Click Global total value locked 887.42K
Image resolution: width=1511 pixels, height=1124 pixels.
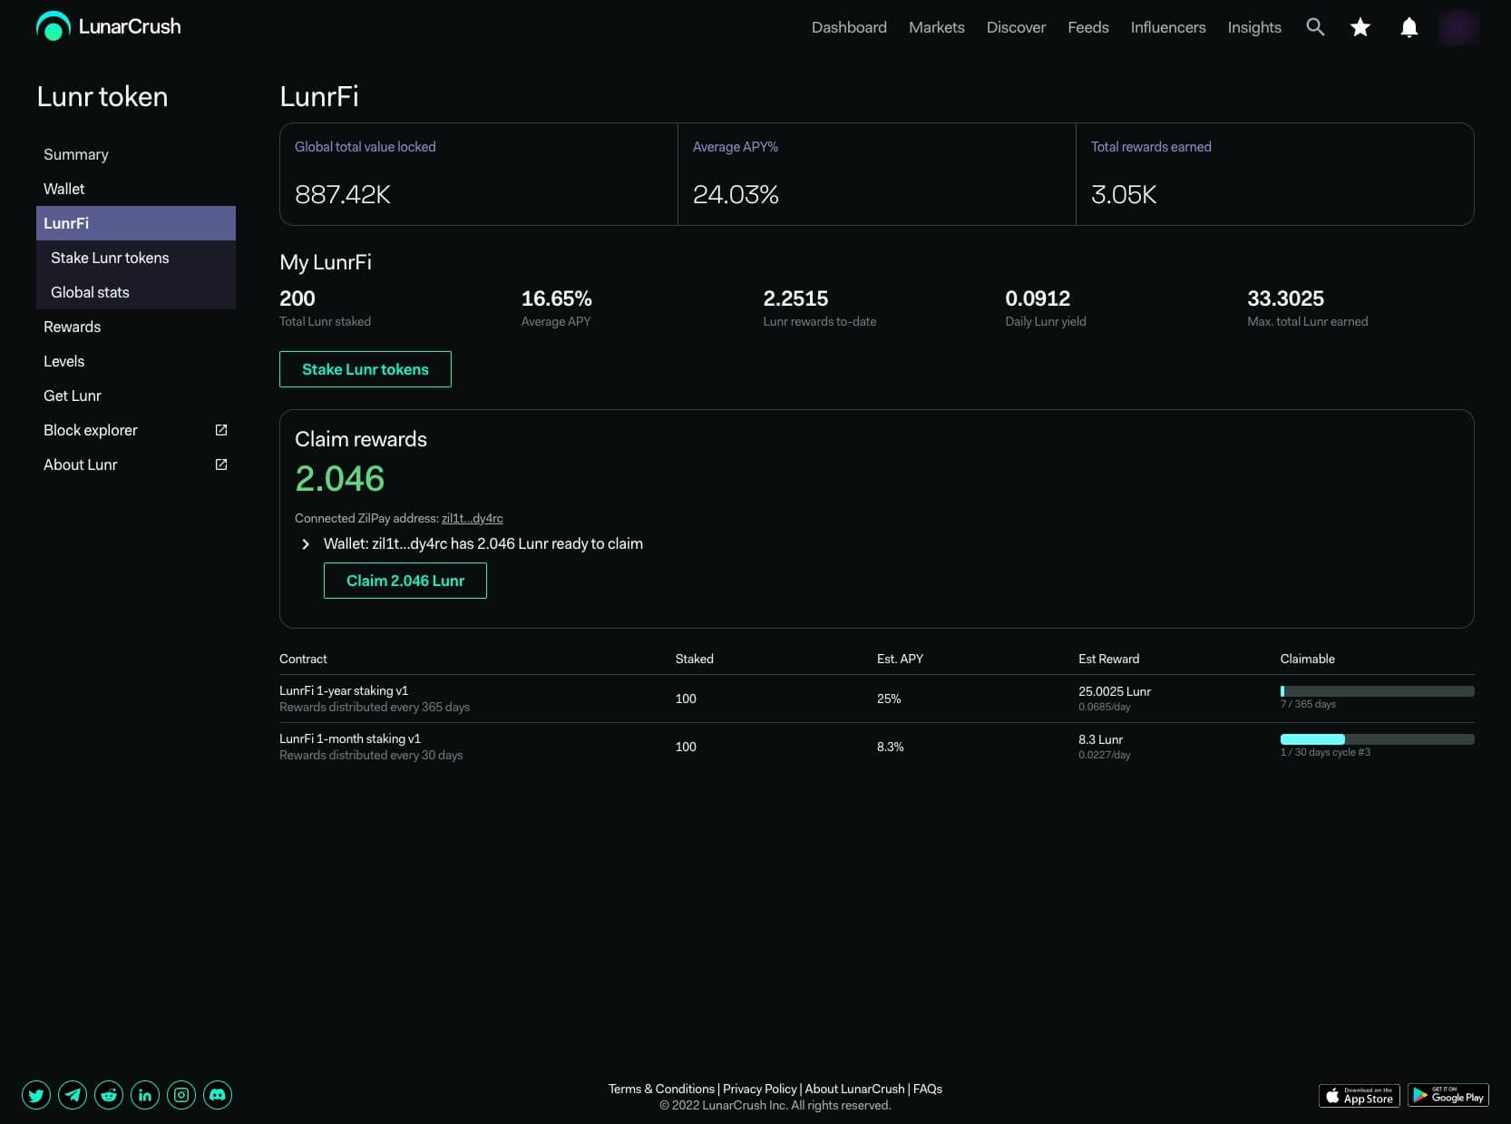(343, 194)
